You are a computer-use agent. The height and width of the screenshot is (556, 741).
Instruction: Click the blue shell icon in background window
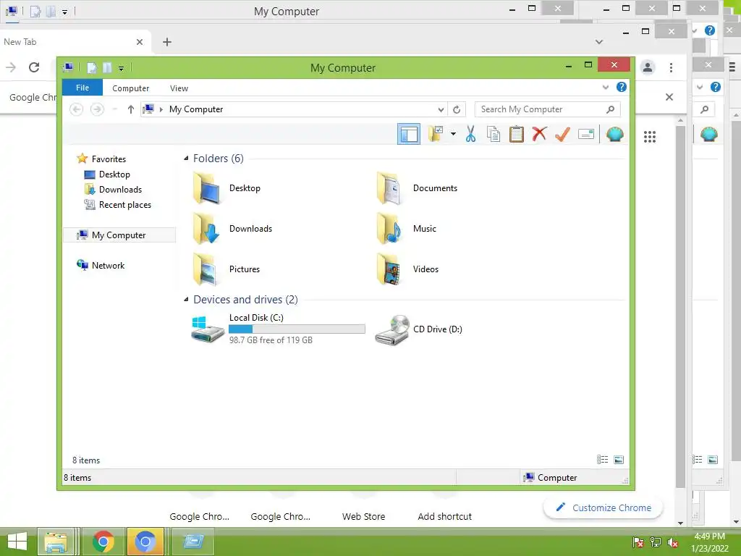(x=709, y=134)
